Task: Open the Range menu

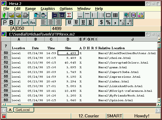Action: point(30,9)
